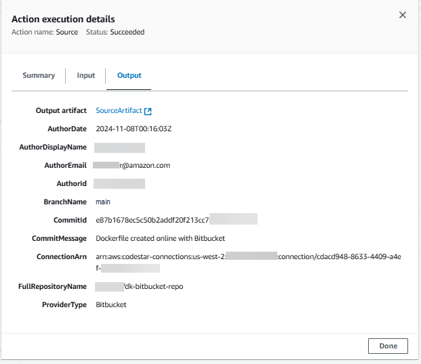This screenshot has width=421, height=364.
Task: Click the BranchName value main
Action: [x=103, y=202]
